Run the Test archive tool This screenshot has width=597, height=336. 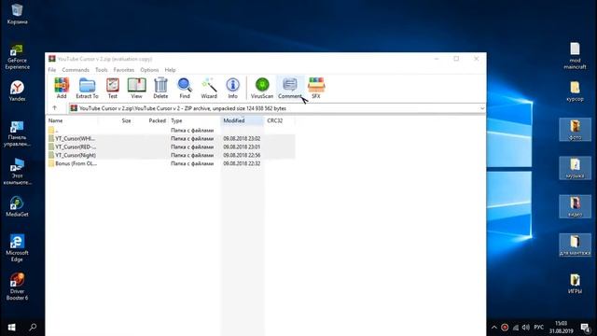[113, 88]
